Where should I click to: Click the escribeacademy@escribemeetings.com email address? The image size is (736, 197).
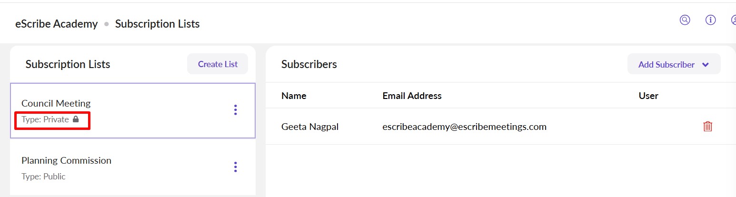pyautogui.click(x=464, y=127)
